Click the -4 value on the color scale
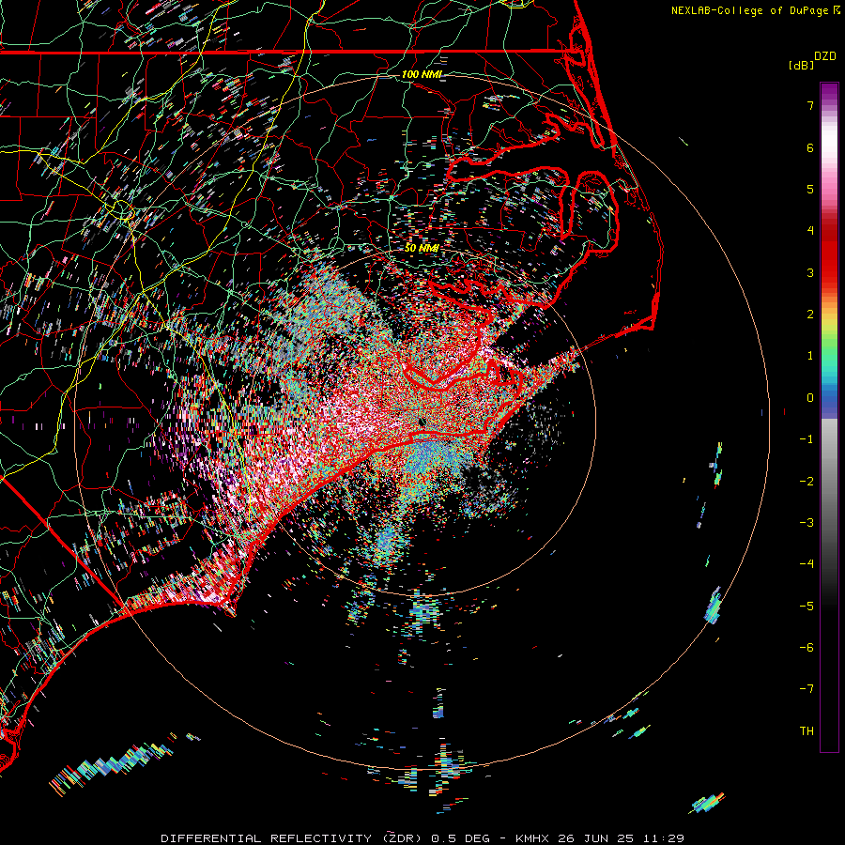 [807, 564]
